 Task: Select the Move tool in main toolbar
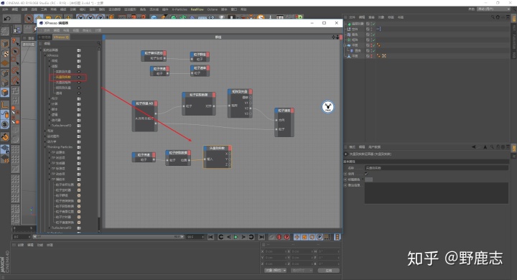pos(39,17)
